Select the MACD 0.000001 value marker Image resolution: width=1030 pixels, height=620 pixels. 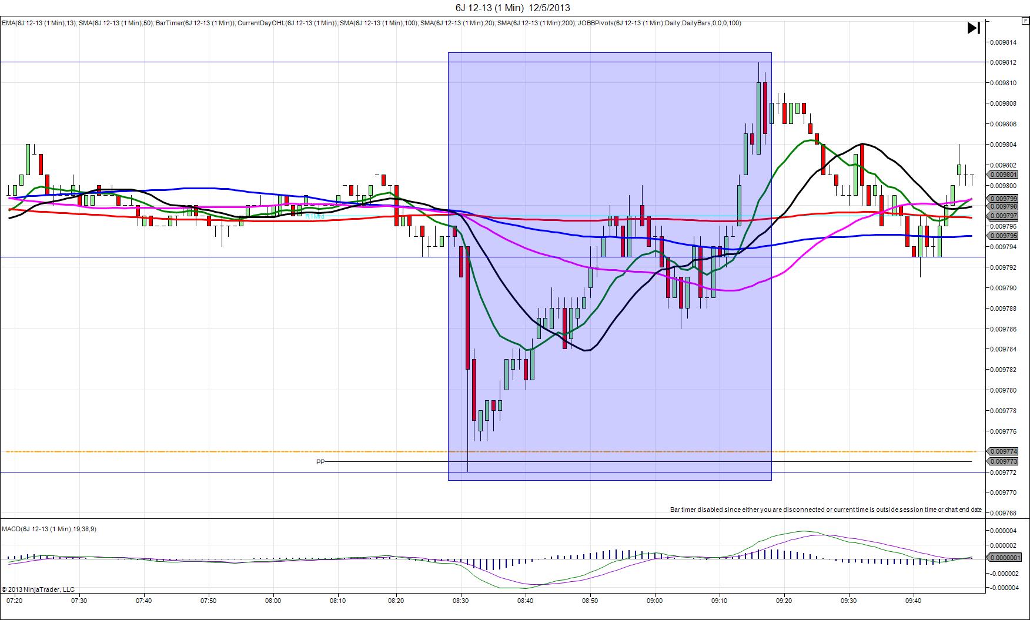pyautogui.click(x=1004, y=557)
